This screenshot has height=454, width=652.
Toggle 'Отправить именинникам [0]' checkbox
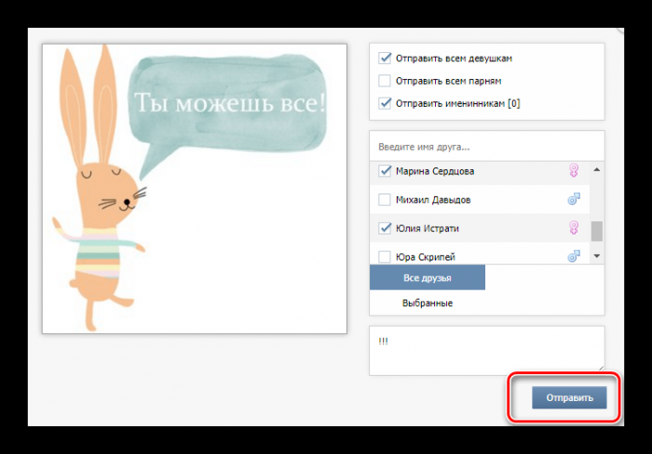[385, 103]
